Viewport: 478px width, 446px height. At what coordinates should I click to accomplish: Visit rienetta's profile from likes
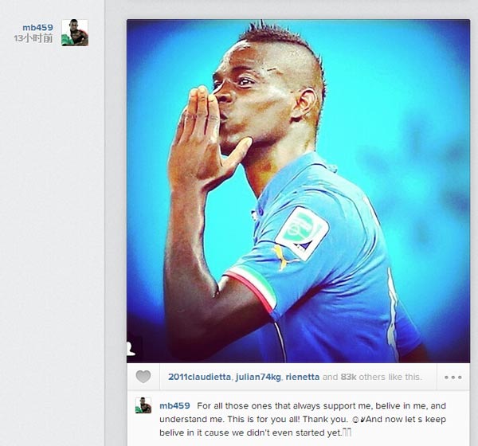coord(303,377)
